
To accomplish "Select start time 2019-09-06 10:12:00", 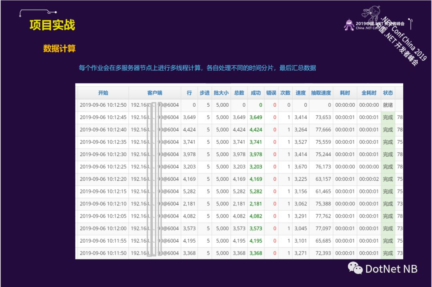I will (103, 228).
